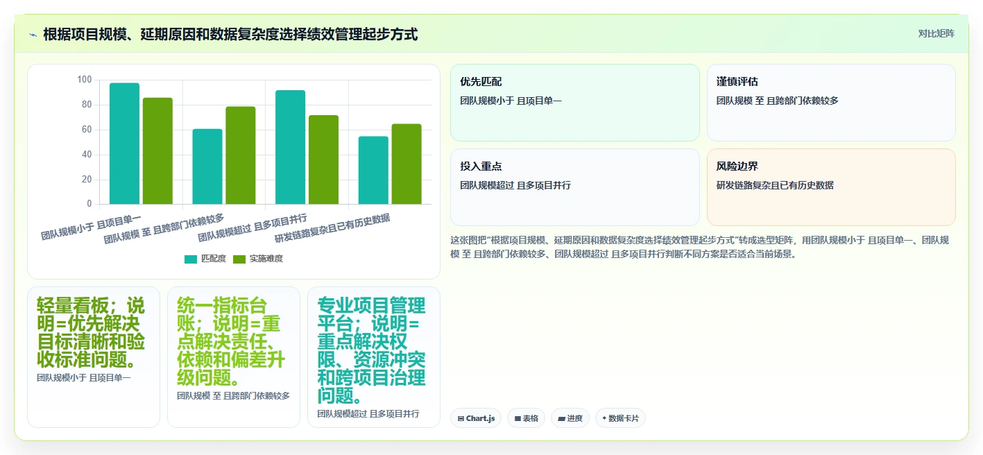This screenshot has width=983, height=455.
Task: Toggle the 匹配度 legend entry
Action: coord(205,259)
